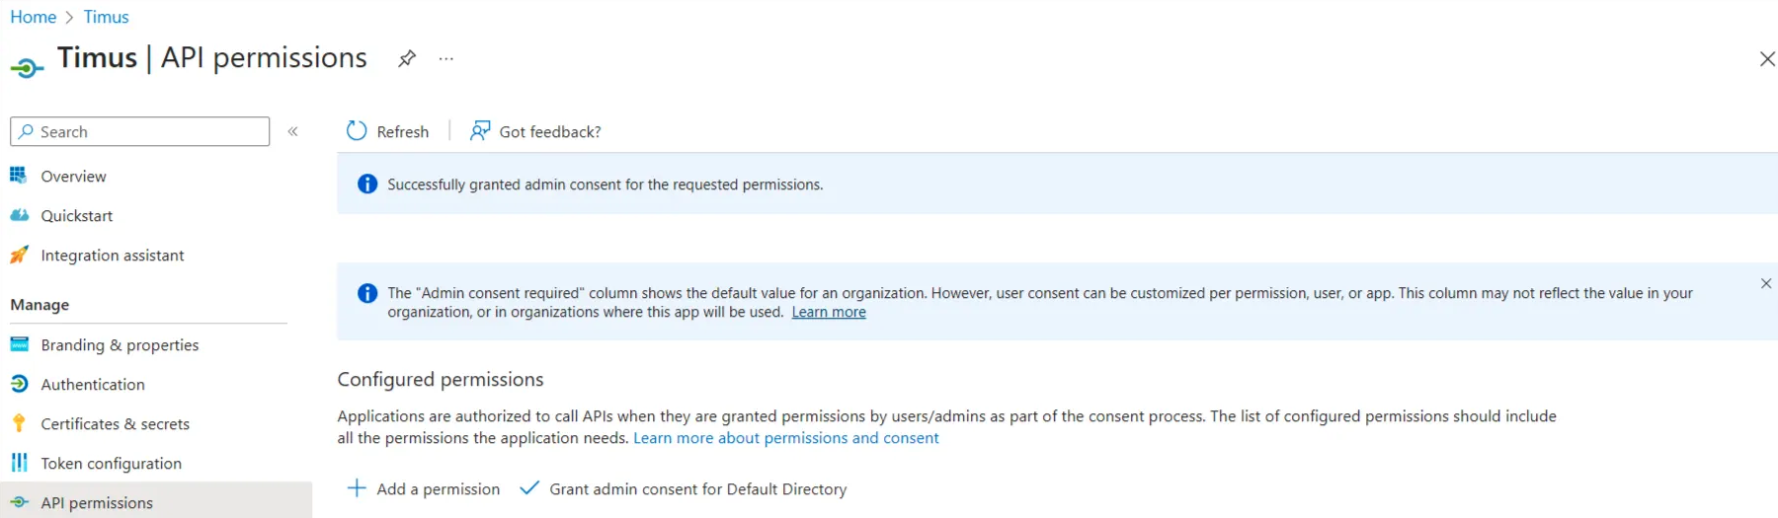Type in the sidebar Search field
This screenshot has width=1778, height=518.
coord(148,131)
